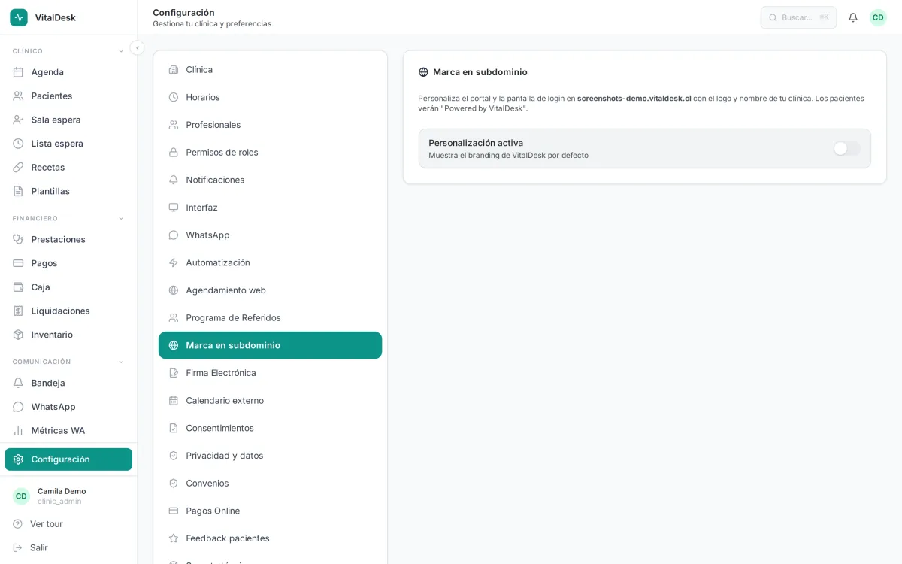Open Agendamiento web settings

tap(270, 290)
